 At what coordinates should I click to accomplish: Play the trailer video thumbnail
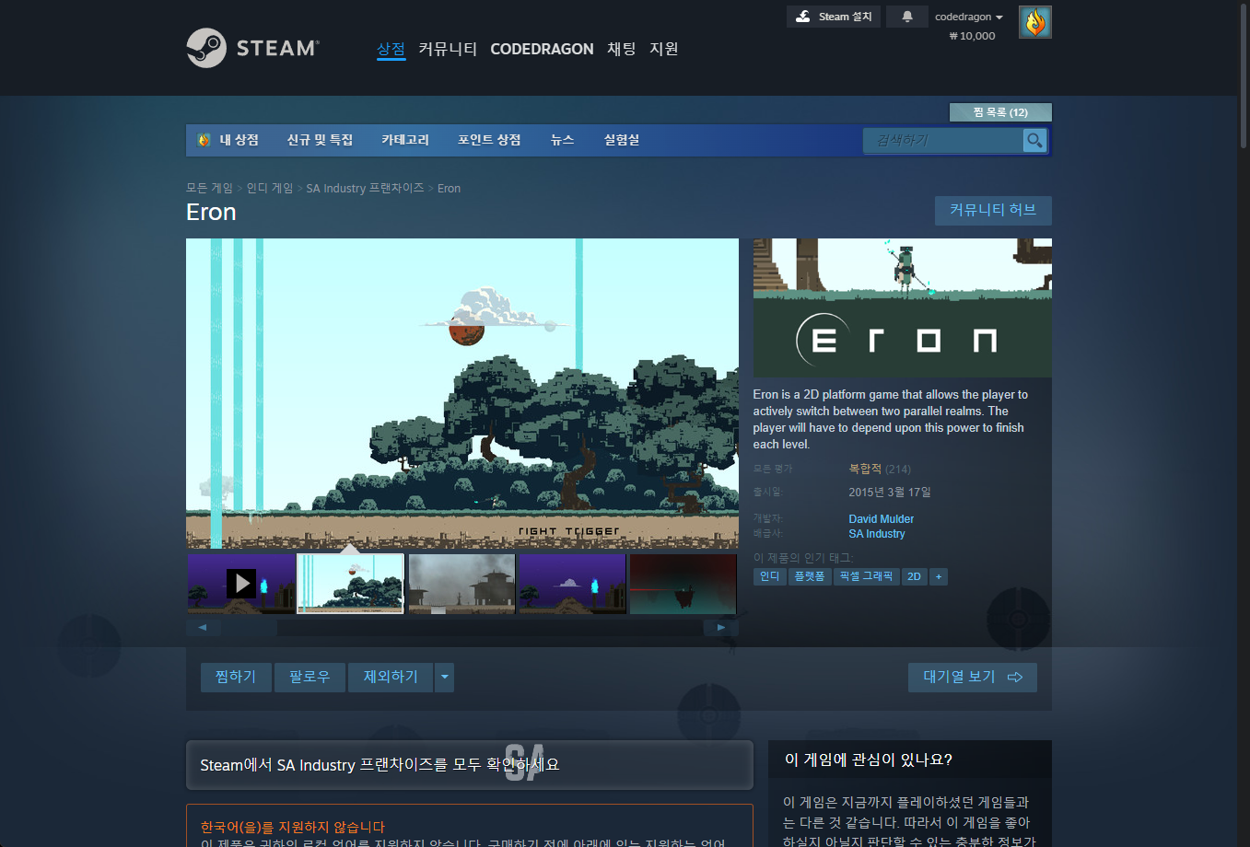241,584
